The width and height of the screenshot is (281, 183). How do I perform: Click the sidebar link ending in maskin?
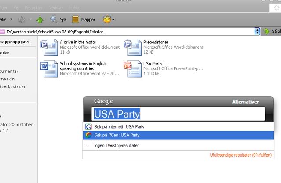pos(7,79)
